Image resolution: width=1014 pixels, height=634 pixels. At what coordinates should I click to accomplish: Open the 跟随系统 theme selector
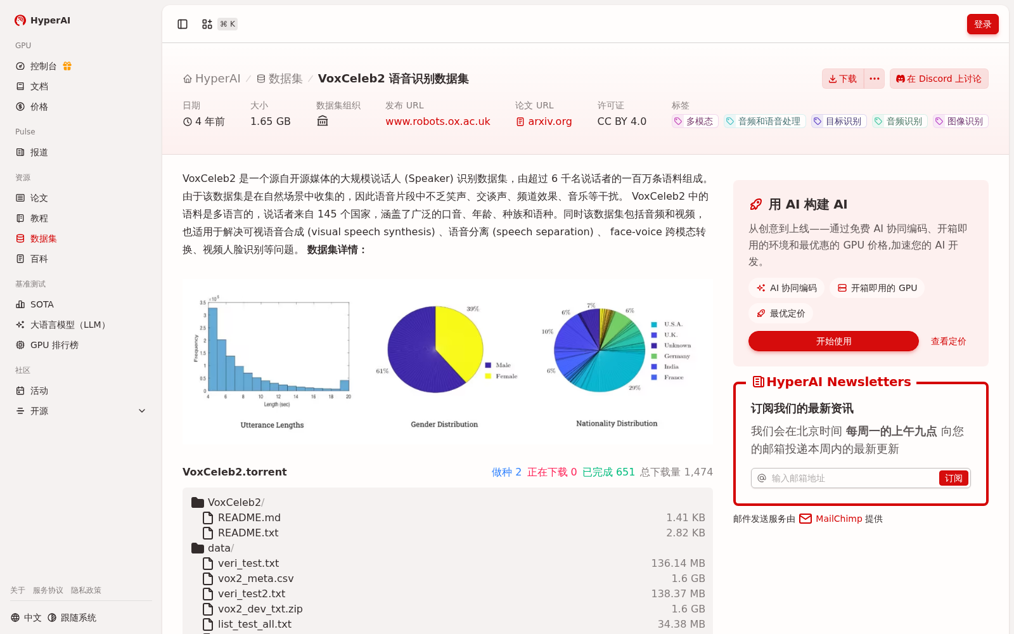[72, 618]
